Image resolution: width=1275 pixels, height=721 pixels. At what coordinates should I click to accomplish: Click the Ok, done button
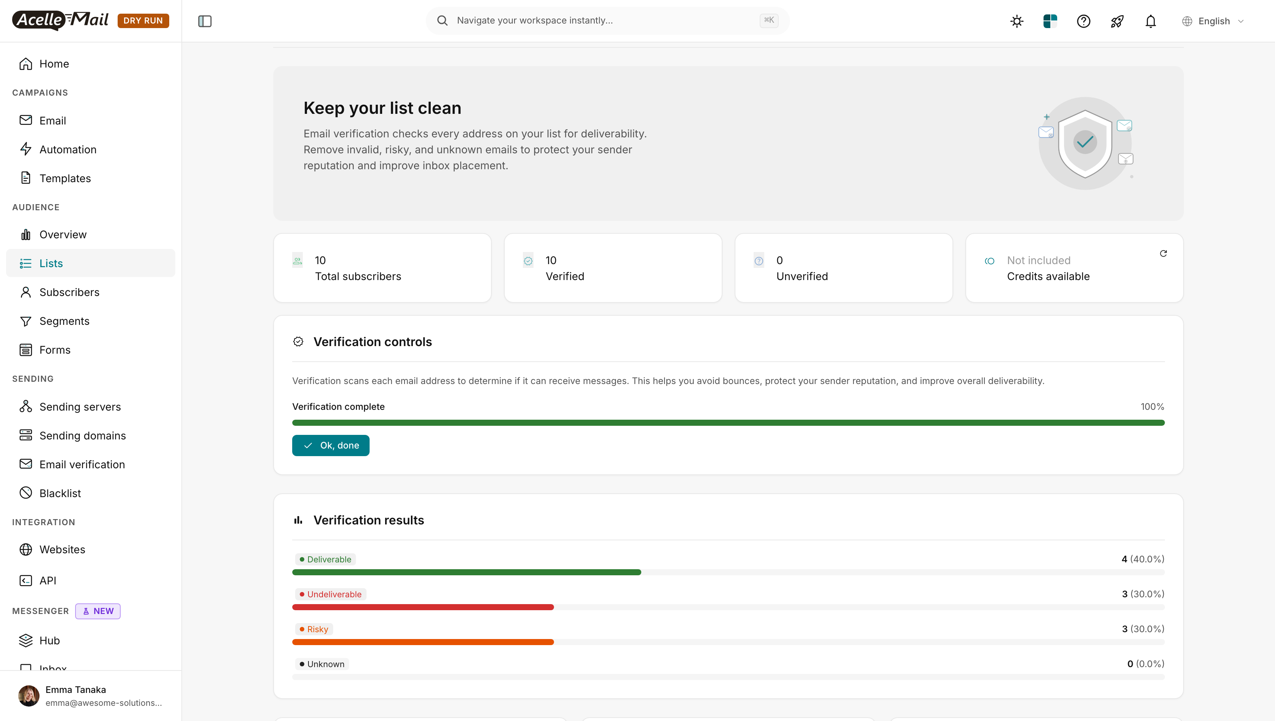coord(330,445)
